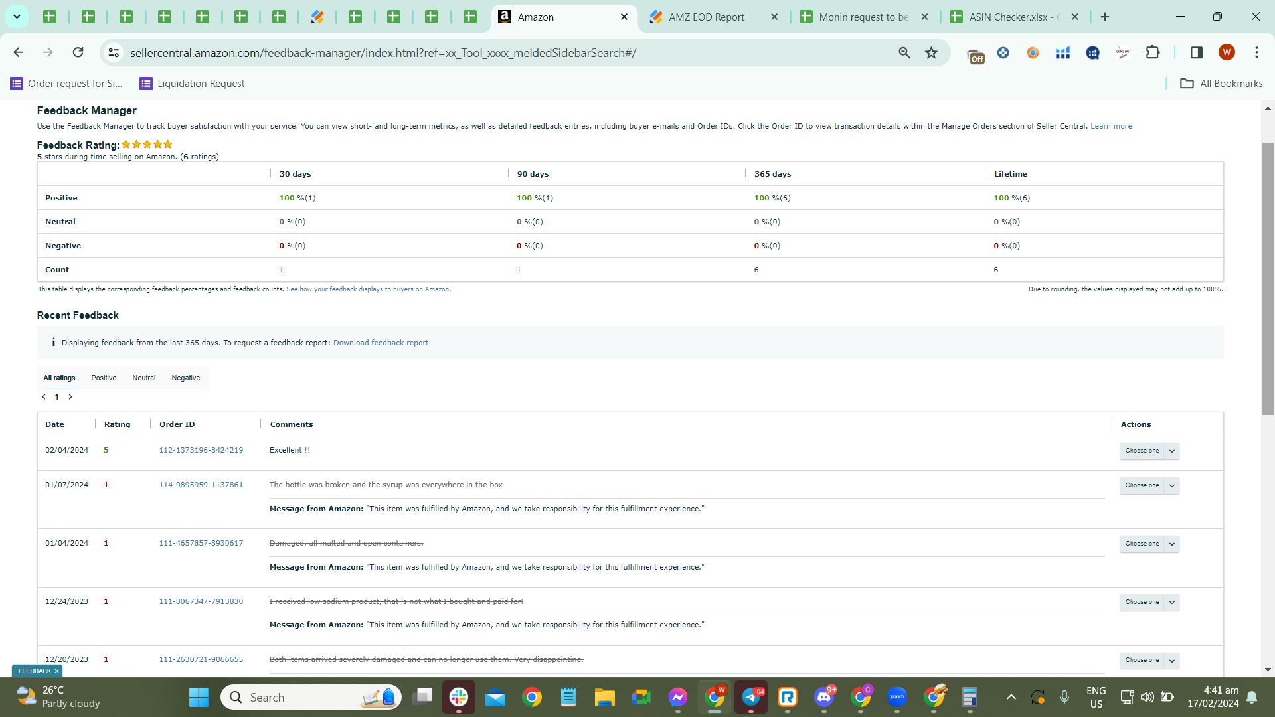
Task: Open Messenger from taskbar
Action: pyautogui.click(x=677, y=697)
